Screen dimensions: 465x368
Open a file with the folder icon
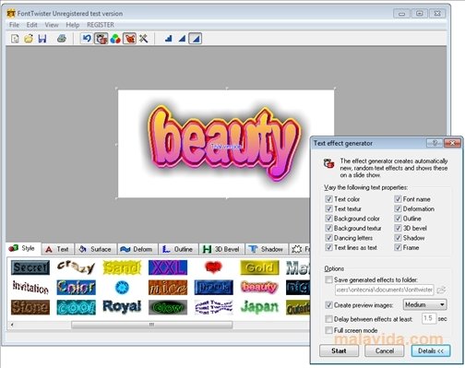click(29, 39)
